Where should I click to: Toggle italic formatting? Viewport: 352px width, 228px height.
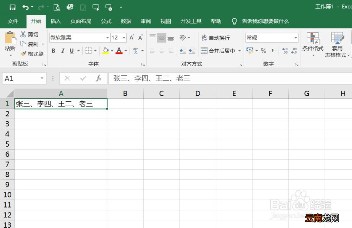point(63,51)
